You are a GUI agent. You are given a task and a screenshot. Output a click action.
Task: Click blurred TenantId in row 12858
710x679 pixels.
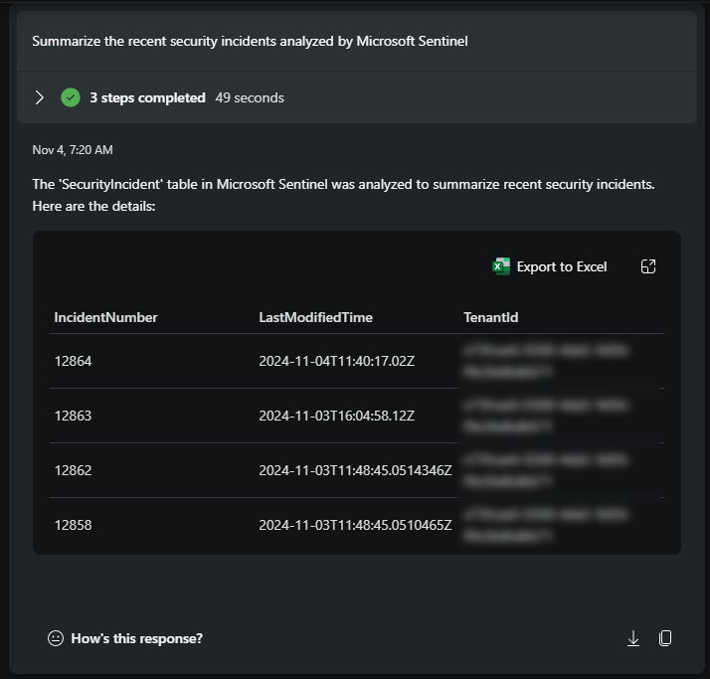point(546,525)
